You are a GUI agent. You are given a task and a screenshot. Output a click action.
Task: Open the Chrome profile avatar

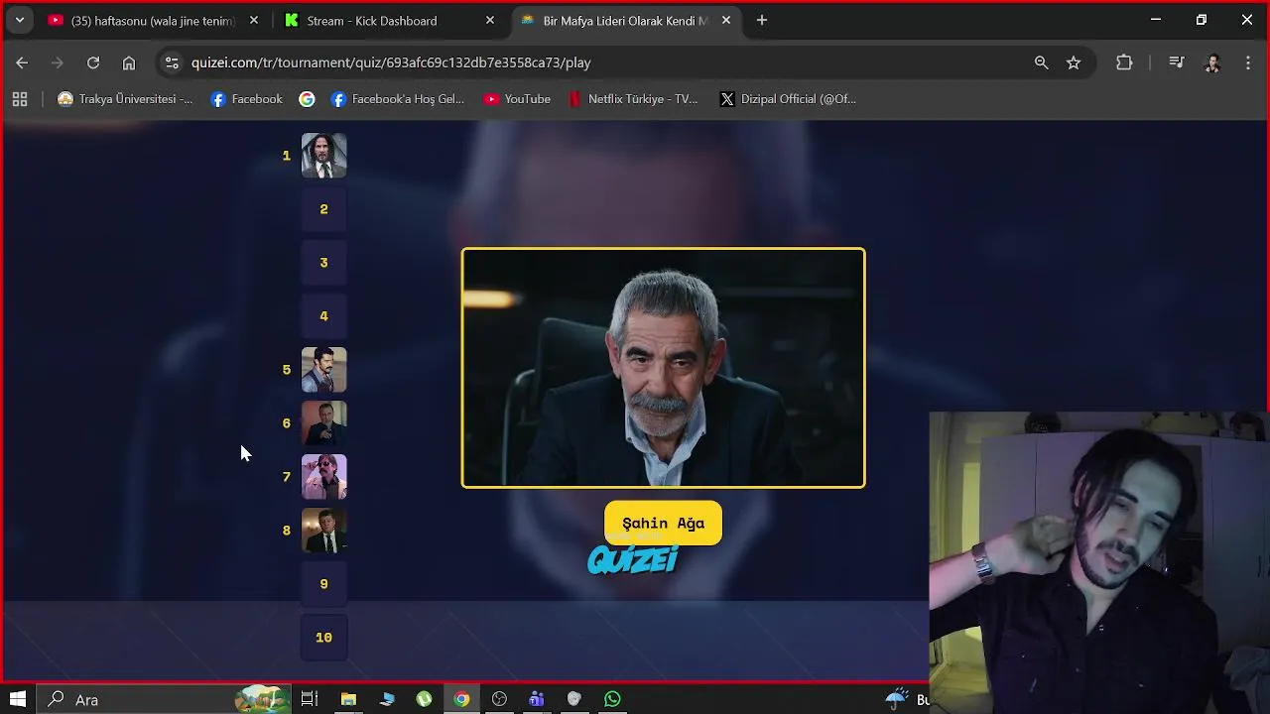(x=1212, y=62)
